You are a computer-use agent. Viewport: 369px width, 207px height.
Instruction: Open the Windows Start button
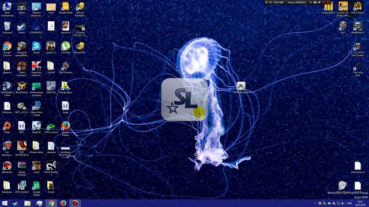[5, 203]
